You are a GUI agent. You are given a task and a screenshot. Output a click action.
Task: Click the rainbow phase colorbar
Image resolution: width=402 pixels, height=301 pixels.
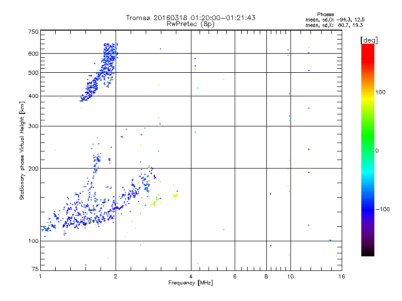(x=368, y=149)
